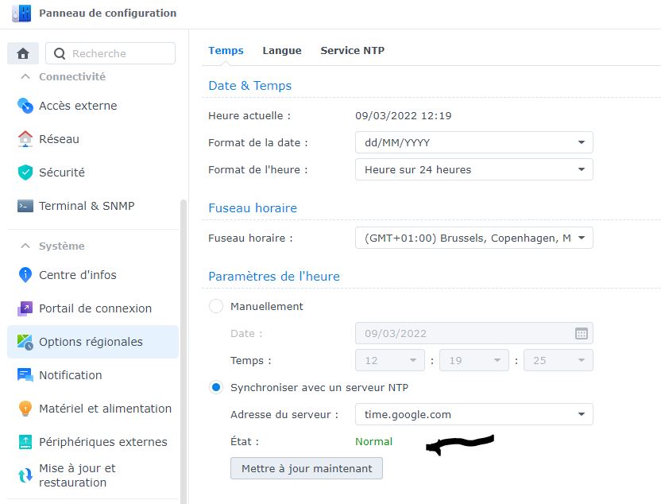
Task: Open Réseau settings in sidebar
Action: 93,139
